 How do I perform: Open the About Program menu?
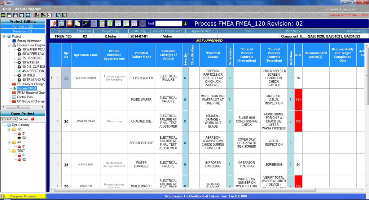(x=28, y=9)
